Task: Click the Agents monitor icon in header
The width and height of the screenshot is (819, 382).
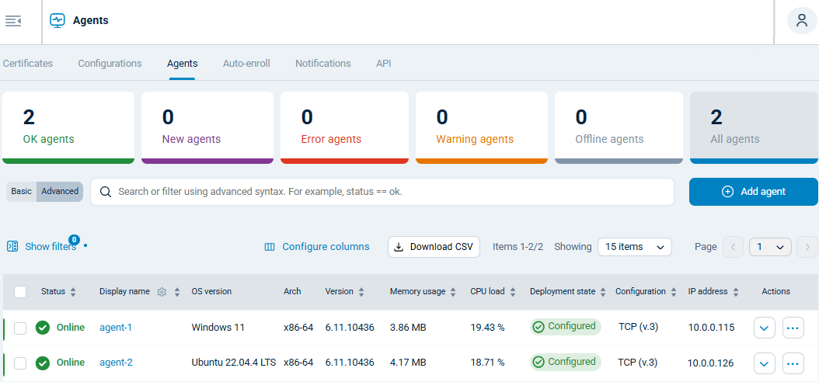Action: (57, 21)
